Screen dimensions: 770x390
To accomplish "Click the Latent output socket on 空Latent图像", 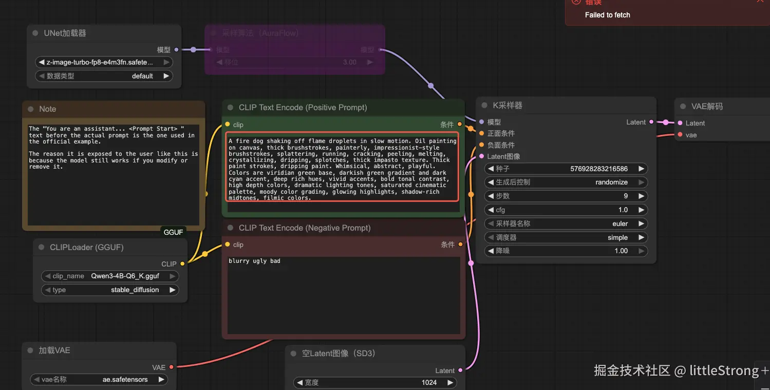I will click(x=460, y=371).
